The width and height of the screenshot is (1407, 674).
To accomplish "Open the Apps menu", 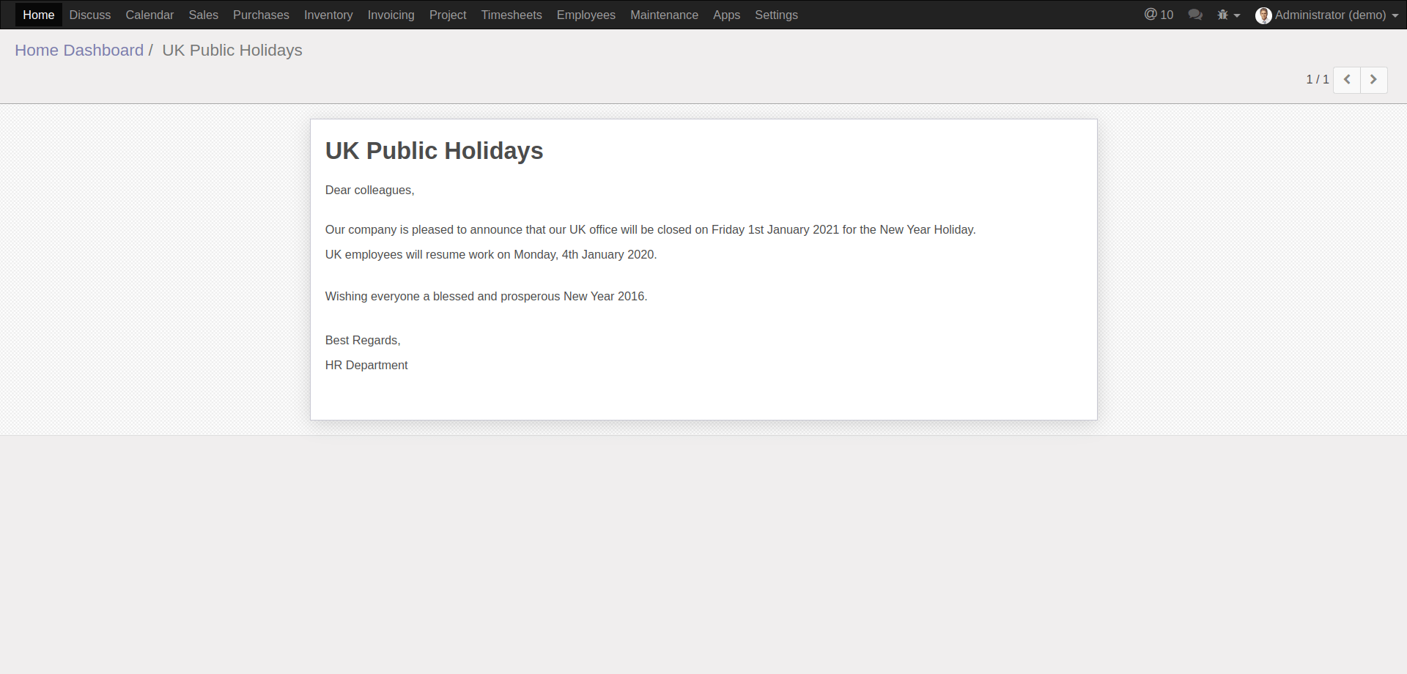I will pyautogui.click(x=726, y=15).
